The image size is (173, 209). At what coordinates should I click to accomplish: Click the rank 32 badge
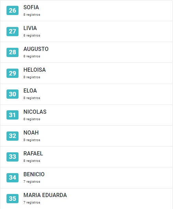(12, 136)
